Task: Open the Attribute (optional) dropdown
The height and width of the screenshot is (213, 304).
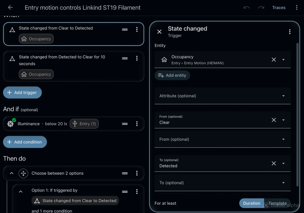Action: coord(223,96)
